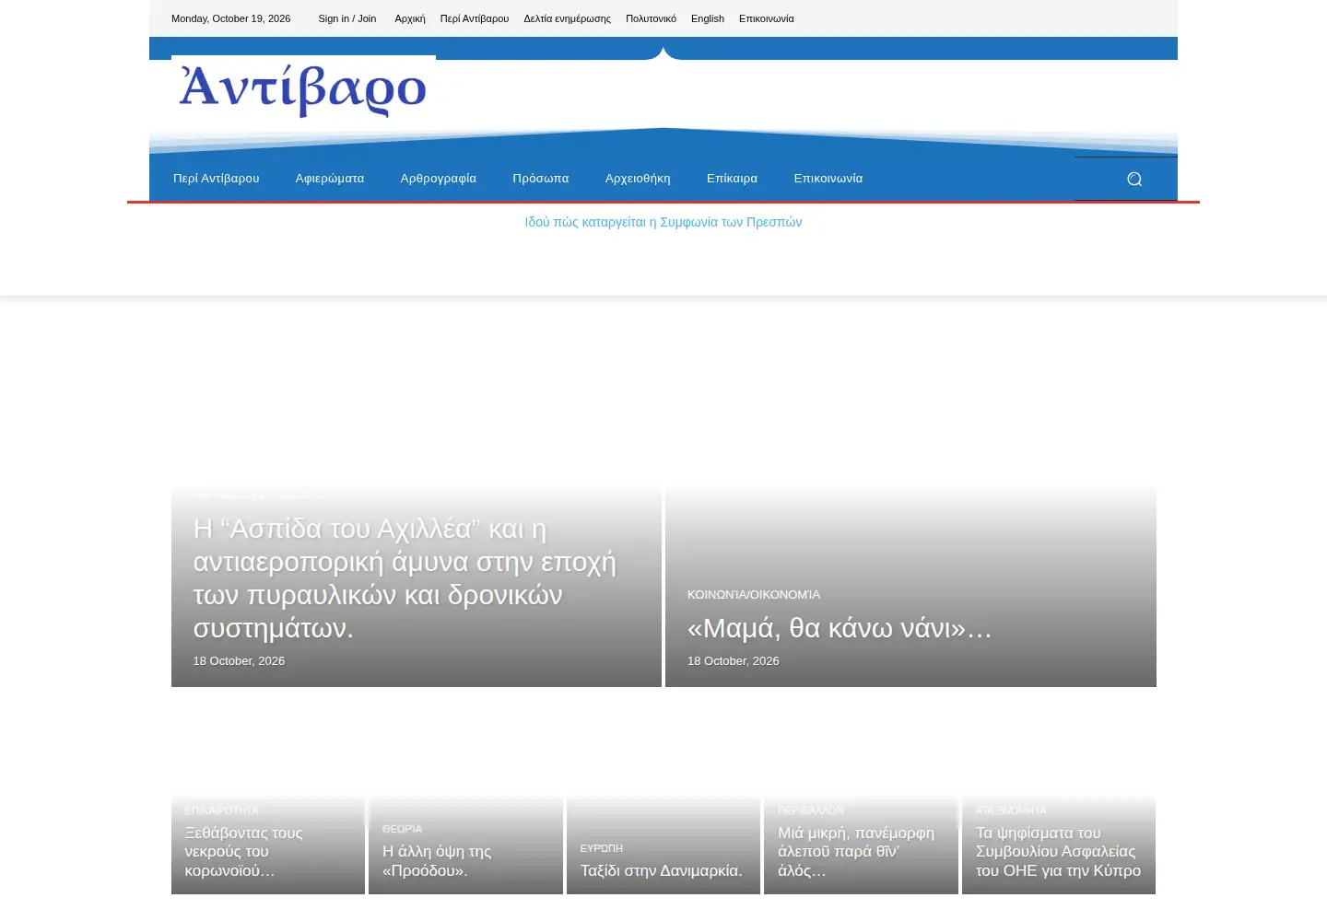This screenshot has width=1327, height=921.
Task: Select ΑΤΑΞΙΝΟΜΗΤΑ category label
Action: 1012,810
